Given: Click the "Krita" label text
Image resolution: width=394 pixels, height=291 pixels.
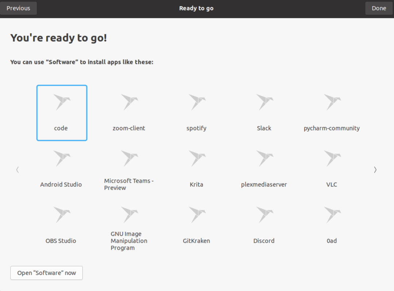Looking at the screenshot, I should [x=196, y=185].
